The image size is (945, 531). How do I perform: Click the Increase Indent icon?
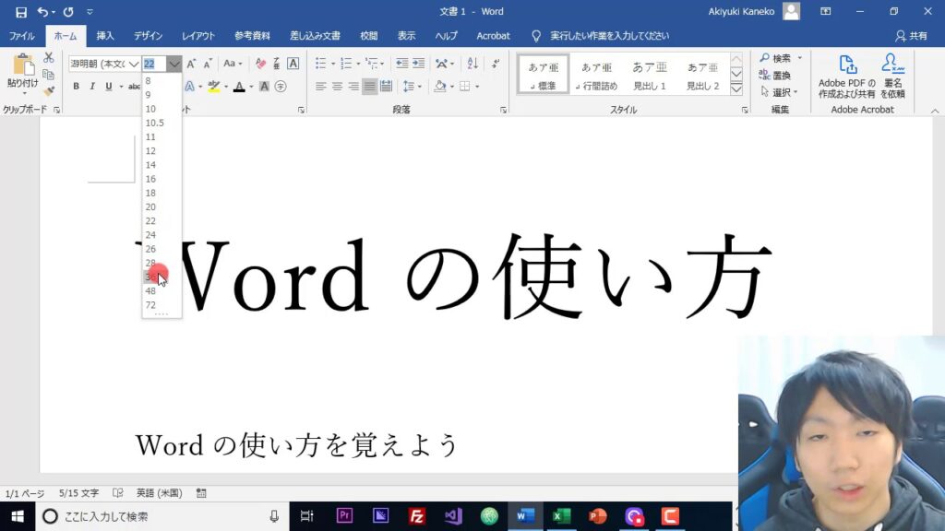point(418,64)
